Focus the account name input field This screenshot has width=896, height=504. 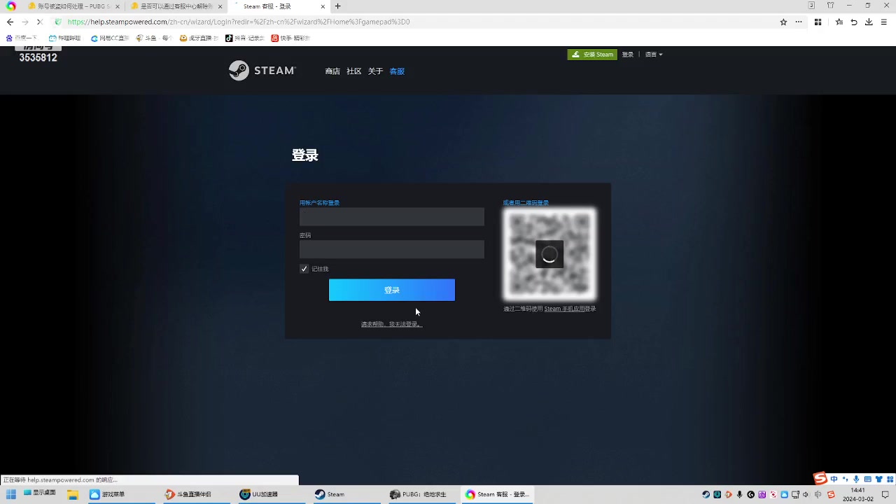click(x=392, y=216)
